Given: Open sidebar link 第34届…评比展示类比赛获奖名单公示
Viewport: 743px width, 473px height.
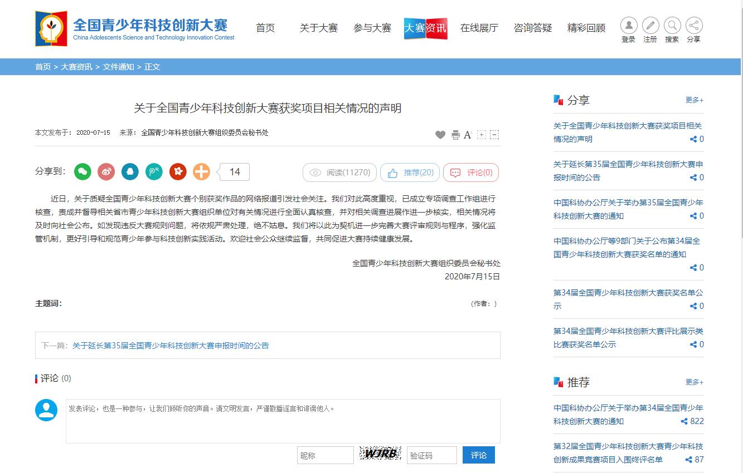Looking at the screenshot, I should [x=628, y=338].
